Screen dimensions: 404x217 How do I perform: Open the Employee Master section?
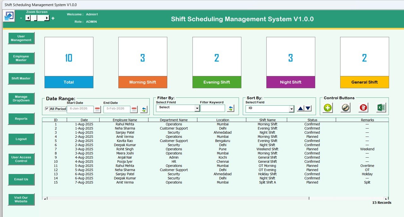21,58
